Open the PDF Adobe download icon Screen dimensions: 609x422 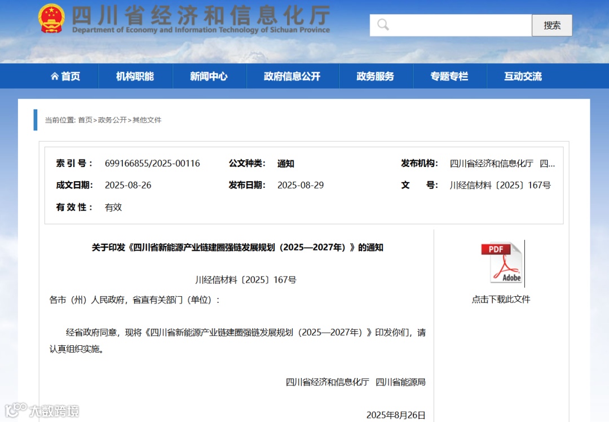point(501,263)
